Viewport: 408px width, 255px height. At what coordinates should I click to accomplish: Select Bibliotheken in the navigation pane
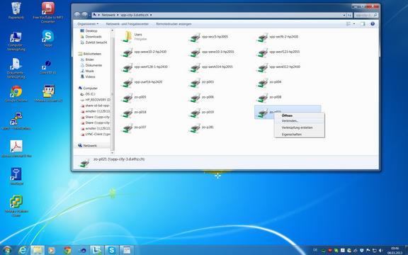point(90,54)
